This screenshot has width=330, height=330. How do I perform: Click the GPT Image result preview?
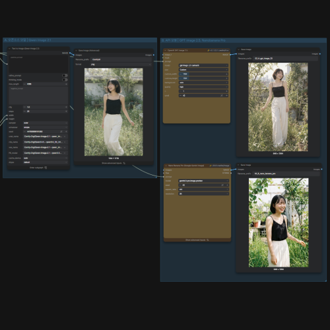278,107
